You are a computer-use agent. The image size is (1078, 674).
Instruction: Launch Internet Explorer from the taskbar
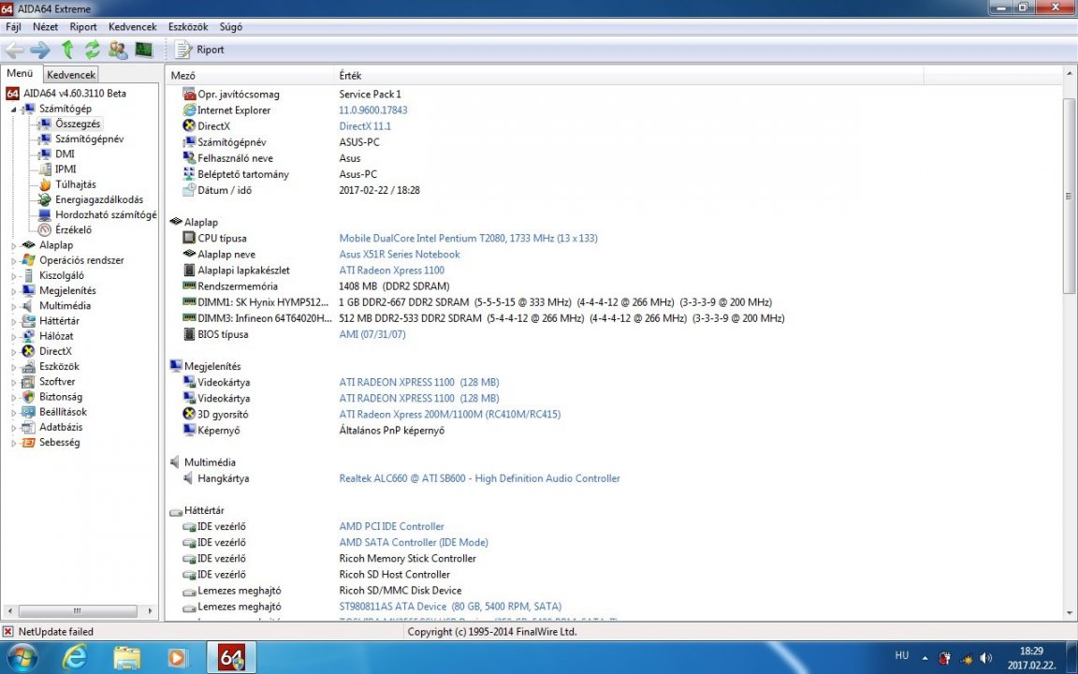(x=75, y=657)
